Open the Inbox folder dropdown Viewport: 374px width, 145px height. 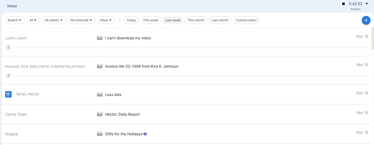[x=106, y=20]
